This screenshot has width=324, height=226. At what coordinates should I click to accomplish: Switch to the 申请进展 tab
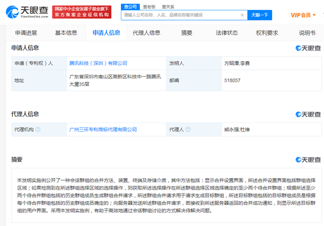point(26,33)
